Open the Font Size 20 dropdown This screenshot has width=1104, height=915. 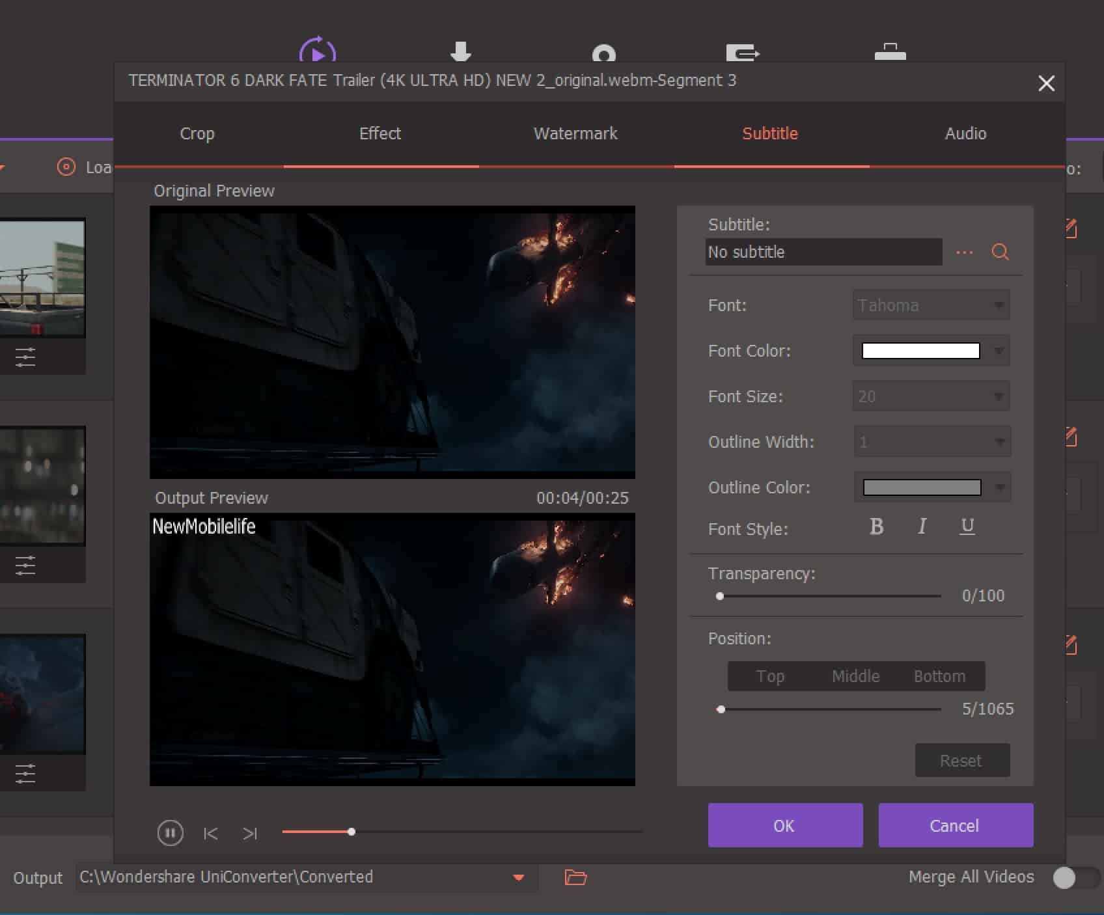[x=931, y=396]
